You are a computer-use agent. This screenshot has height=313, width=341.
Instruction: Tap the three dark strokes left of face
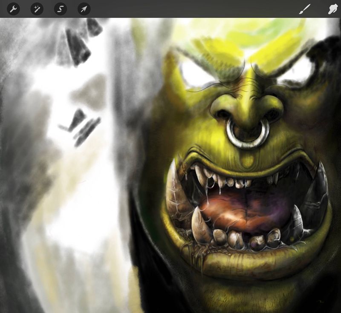coord(83,128)
